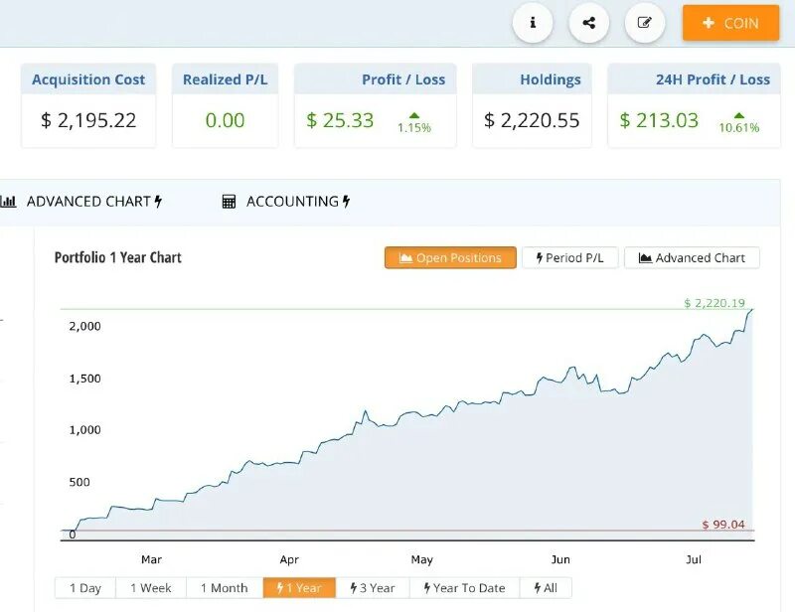Choose the Year To Date range
This screenshot has height=612, width=795.
[x=464, y=588]
